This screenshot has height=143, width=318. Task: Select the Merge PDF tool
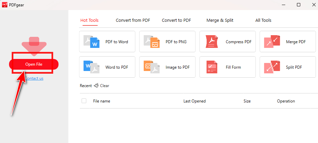pyautogui.click(x=288, y=42)
